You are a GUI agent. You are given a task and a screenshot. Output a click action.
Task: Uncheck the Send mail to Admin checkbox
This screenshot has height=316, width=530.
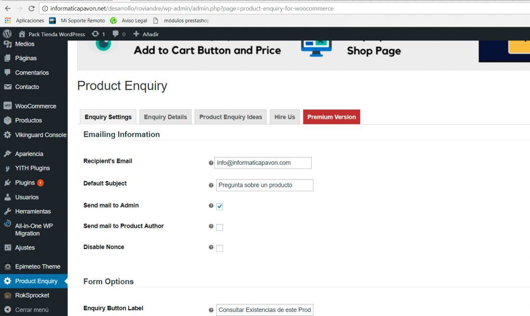click(219, 206)
